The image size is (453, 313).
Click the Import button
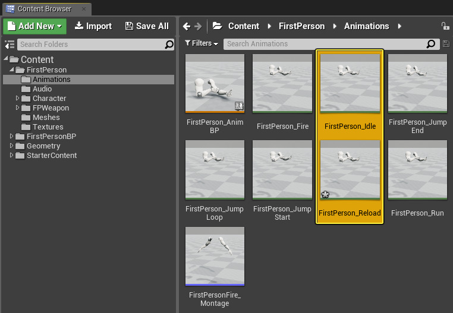[x=93, y=26]
